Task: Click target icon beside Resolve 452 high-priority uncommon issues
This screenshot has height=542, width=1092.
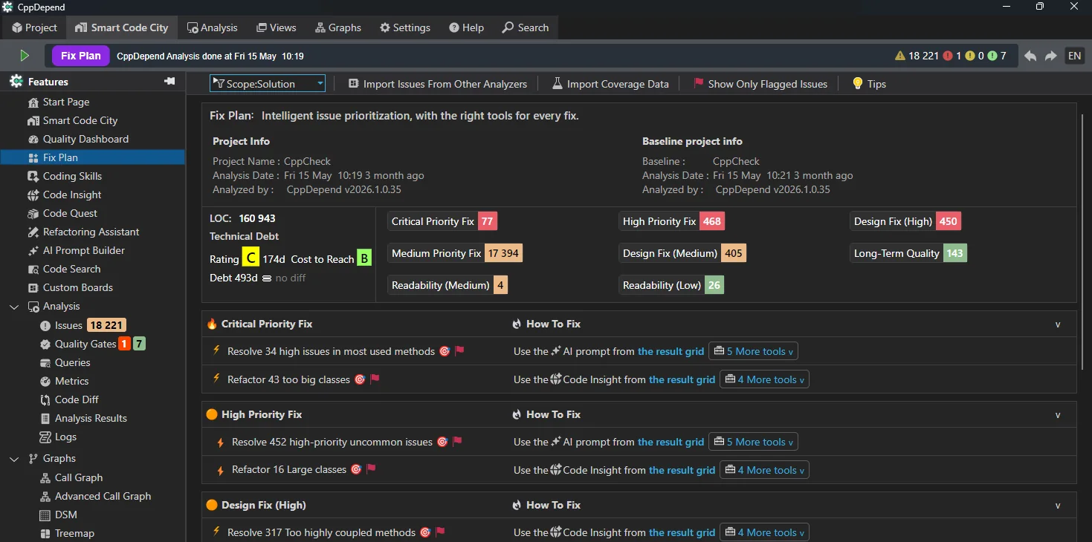Action: click(442, 442)
